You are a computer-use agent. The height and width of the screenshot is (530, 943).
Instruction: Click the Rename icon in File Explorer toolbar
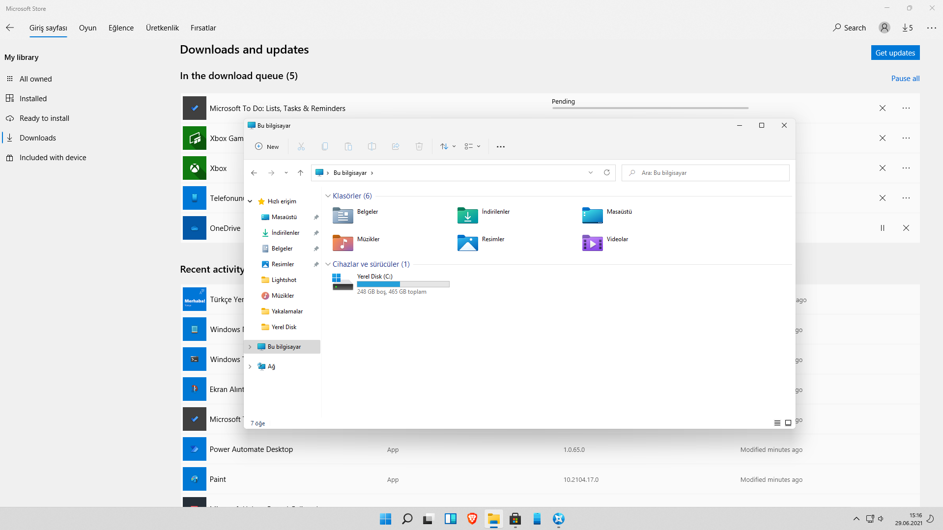pos(372,146)
